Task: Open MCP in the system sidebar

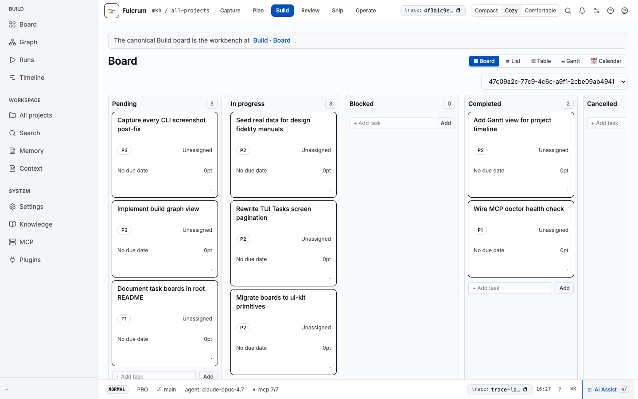Action: [x=49, y=242]
